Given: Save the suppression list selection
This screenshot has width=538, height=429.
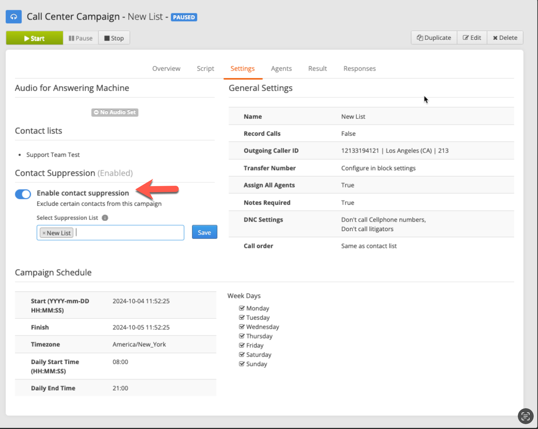Looking at the screenshot, I should coord(204,232).
